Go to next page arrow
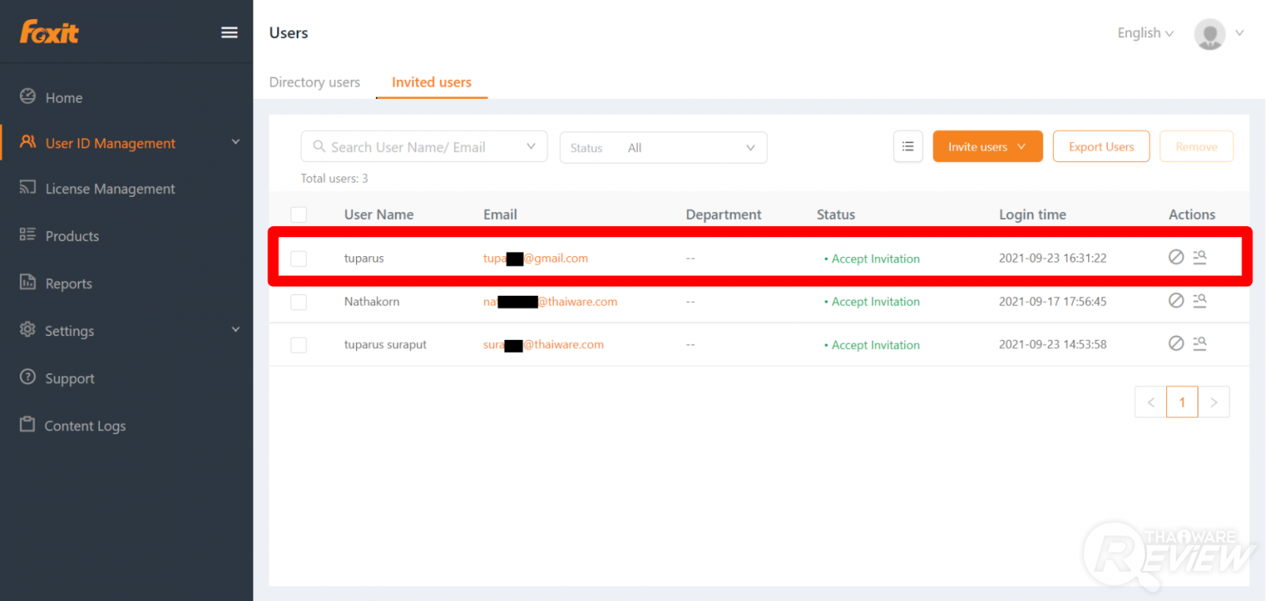Screen dimensions: 1266x601 1214,402
